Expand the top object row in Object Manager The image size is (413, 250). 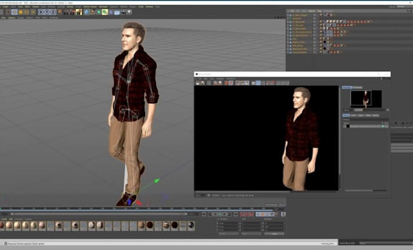(x=288, y=15)
